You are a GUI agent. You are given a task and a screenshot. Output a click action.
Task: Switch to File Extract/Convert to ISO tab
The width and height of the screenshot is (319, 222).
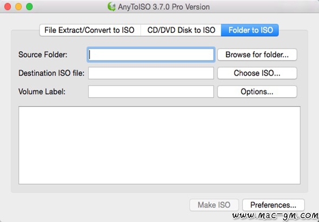click(90, 30)
